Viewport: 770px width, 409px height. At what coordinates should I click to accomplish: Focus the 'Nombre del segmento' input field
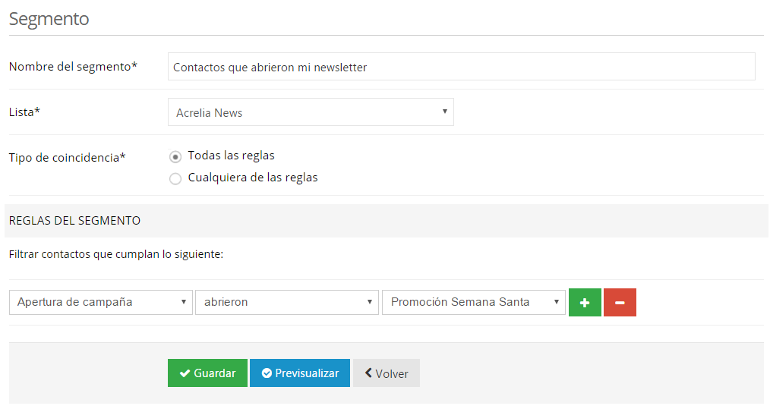click(x=461, y=67)
